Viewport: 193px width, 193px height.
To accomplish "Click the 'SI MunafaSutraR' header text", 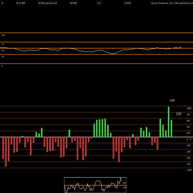I will point(47,3).
